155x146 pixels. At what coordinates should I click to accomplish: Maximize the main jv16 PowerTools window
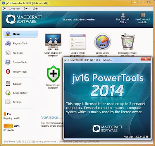[141, 2]
